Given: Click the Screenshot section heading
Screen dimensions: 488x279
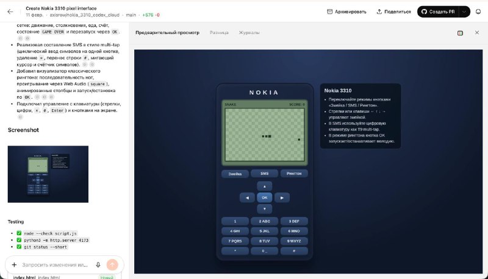Looking at the screenshot, I should 23,130.
